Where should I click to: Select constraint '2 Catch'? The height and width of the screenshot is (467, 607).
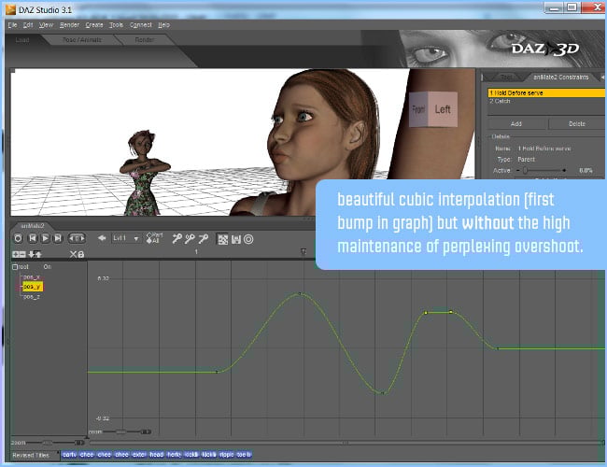pyautogui.click(x=546, y=101)
